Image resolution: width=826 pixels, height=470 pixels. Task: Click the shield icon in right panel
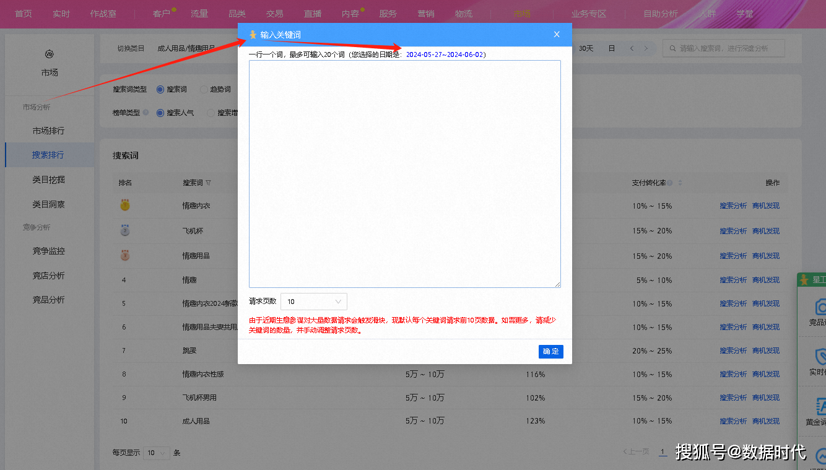(x=820, y=356)
